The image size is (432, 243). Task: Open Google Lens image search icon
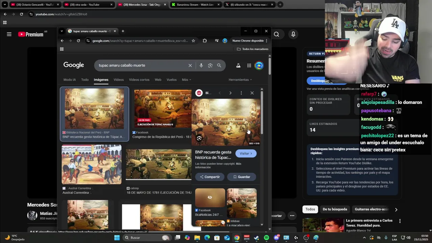(x=210, y=65)
